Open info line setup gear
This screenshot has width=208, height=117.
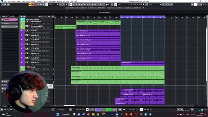(x=143, y=8)
